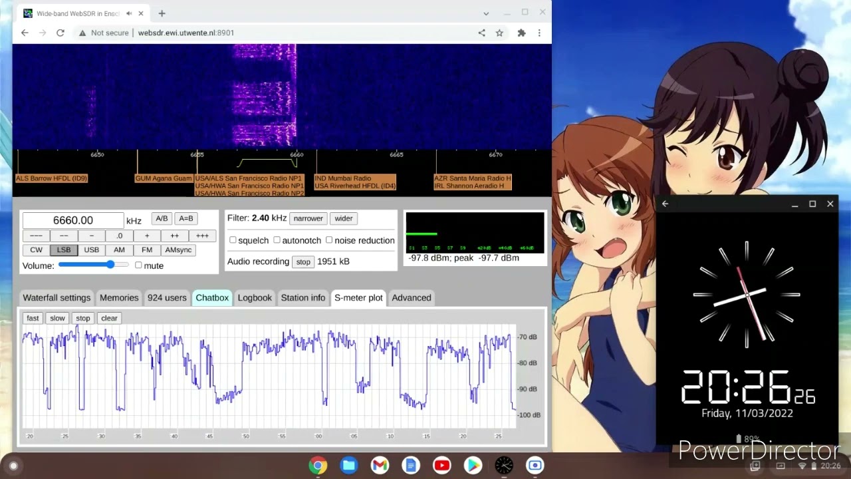The width and height of the screenshot is (851, 479).
Task: Open a new browser tab
Action: pos(162,13)
